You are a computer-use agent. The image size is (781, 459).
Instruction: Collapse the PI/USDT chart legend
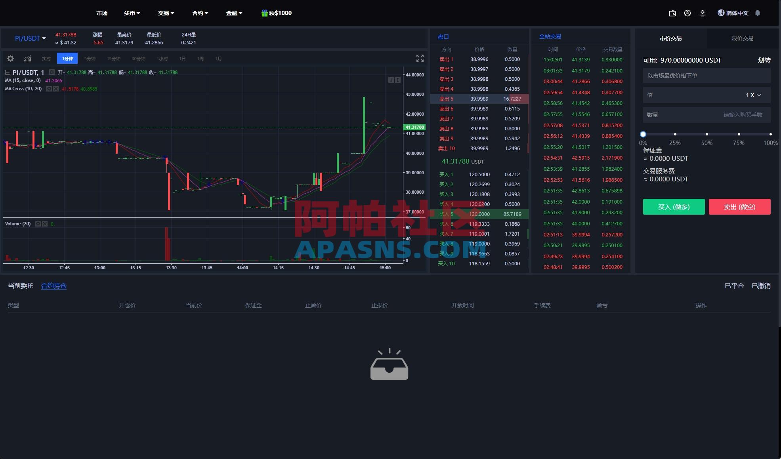8,72
